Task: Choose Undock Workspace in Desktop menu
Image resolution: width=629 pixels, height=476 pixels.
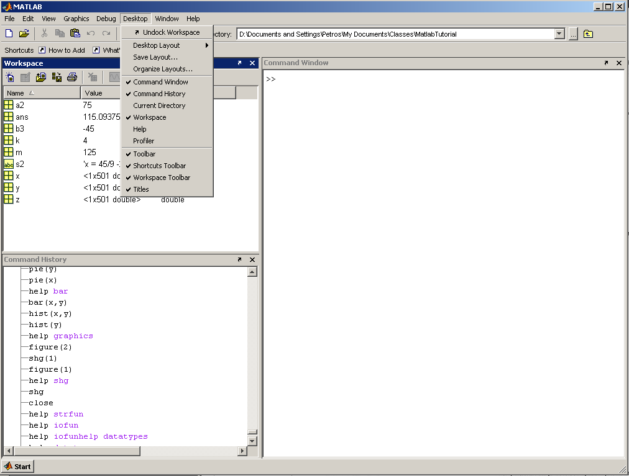Action: click(x=167, y=32)
